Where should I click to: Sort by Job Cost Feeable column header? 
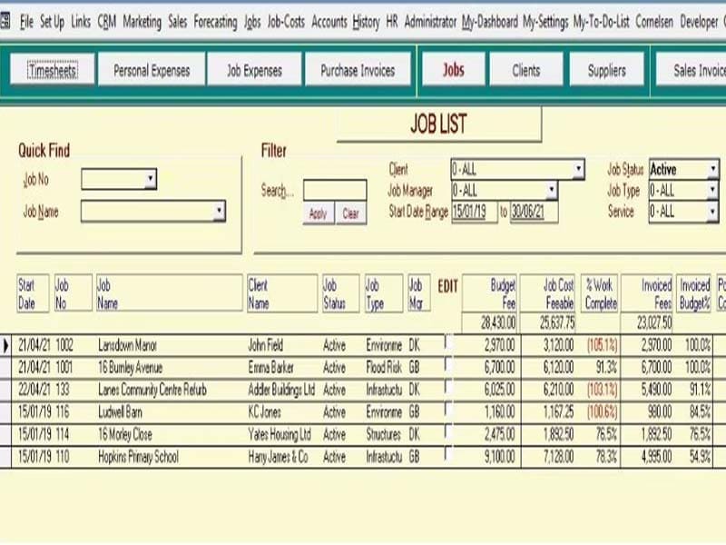pyautogui.click(x=548, y=293)
